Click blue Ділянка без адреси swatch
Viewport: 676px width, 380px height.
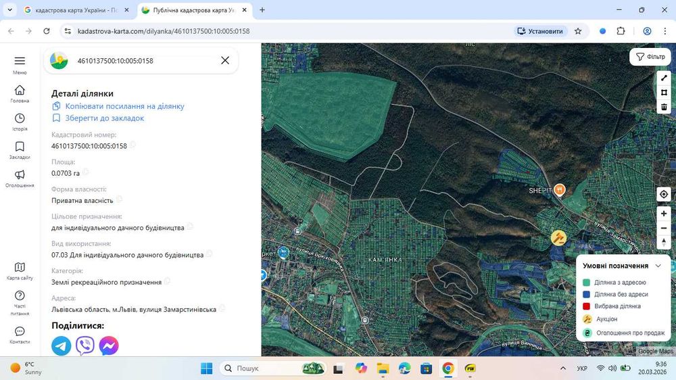click(586, 294)
